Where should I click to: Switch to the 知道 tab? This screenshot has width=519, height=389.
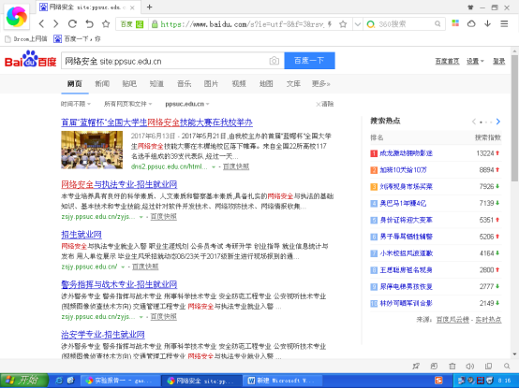tap(156, 83)
